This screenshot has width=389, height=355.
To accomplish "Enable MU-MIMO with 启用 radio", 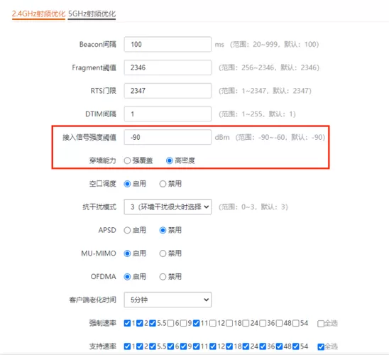I will (127, 253).
